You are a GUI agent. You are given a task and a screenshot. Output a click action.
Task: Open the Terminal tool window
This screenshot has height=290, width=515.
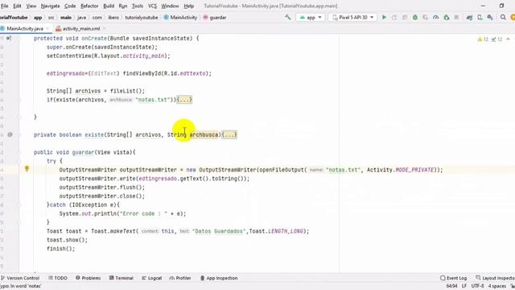[122, 278]
